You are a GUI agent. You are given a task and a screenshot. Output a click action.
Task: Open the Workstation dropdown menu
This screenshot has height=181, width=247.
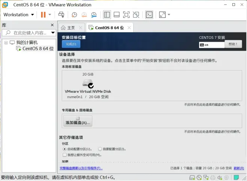[19, 15]
